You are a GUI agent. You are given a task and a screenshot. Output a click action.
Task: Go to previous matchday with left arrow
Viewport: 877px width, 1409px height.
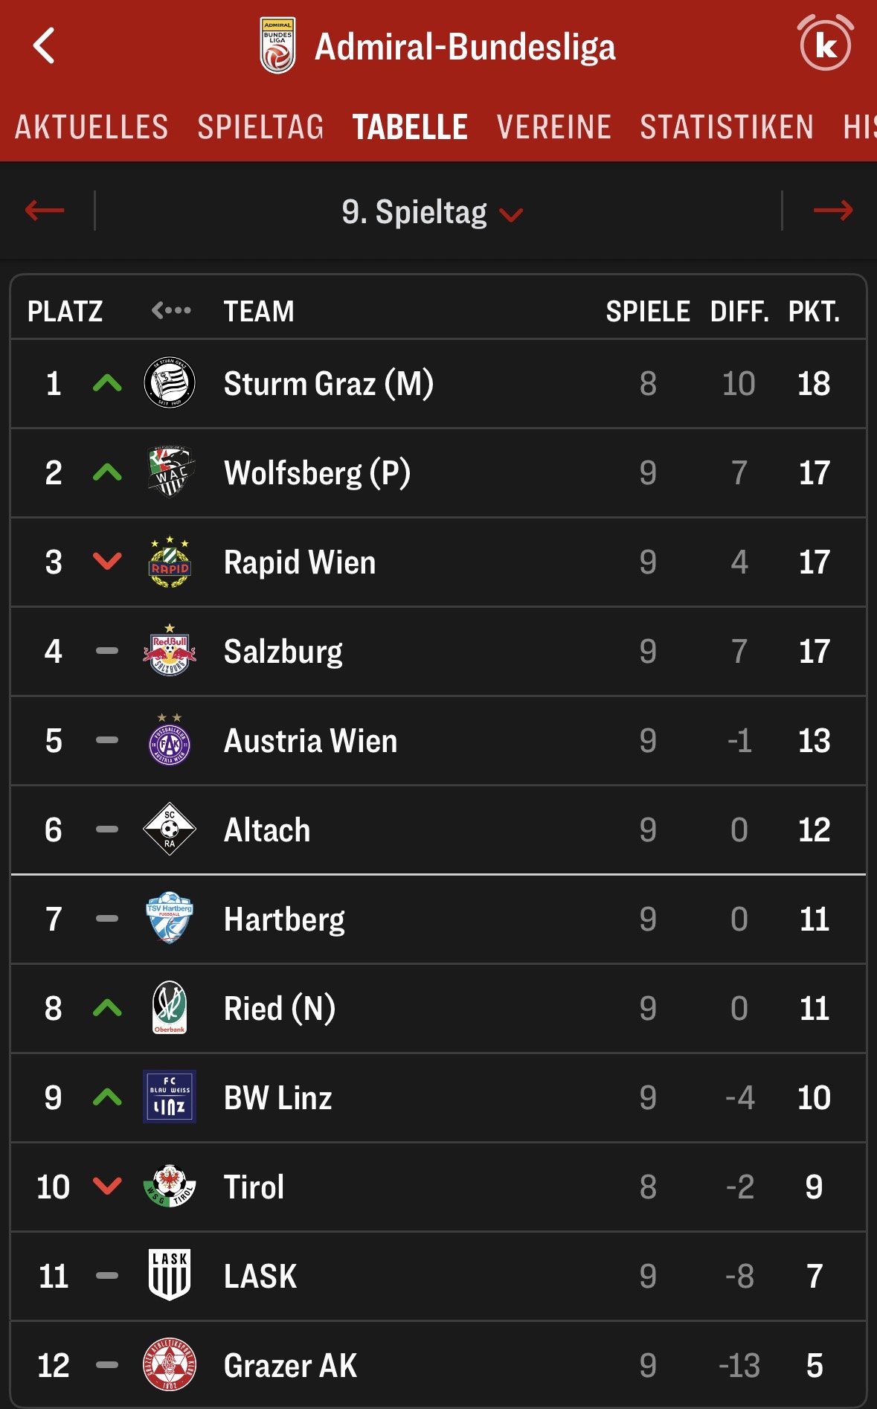(45, 211)
